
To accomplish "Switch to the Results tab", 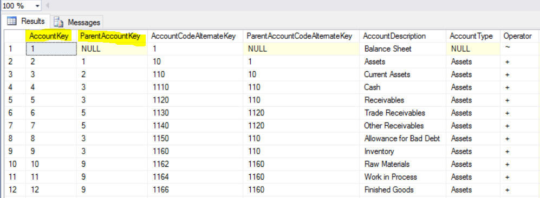I will click(x=26, y=21).
